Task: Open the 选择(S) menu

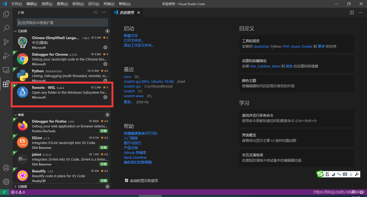Action: [47, 4]
